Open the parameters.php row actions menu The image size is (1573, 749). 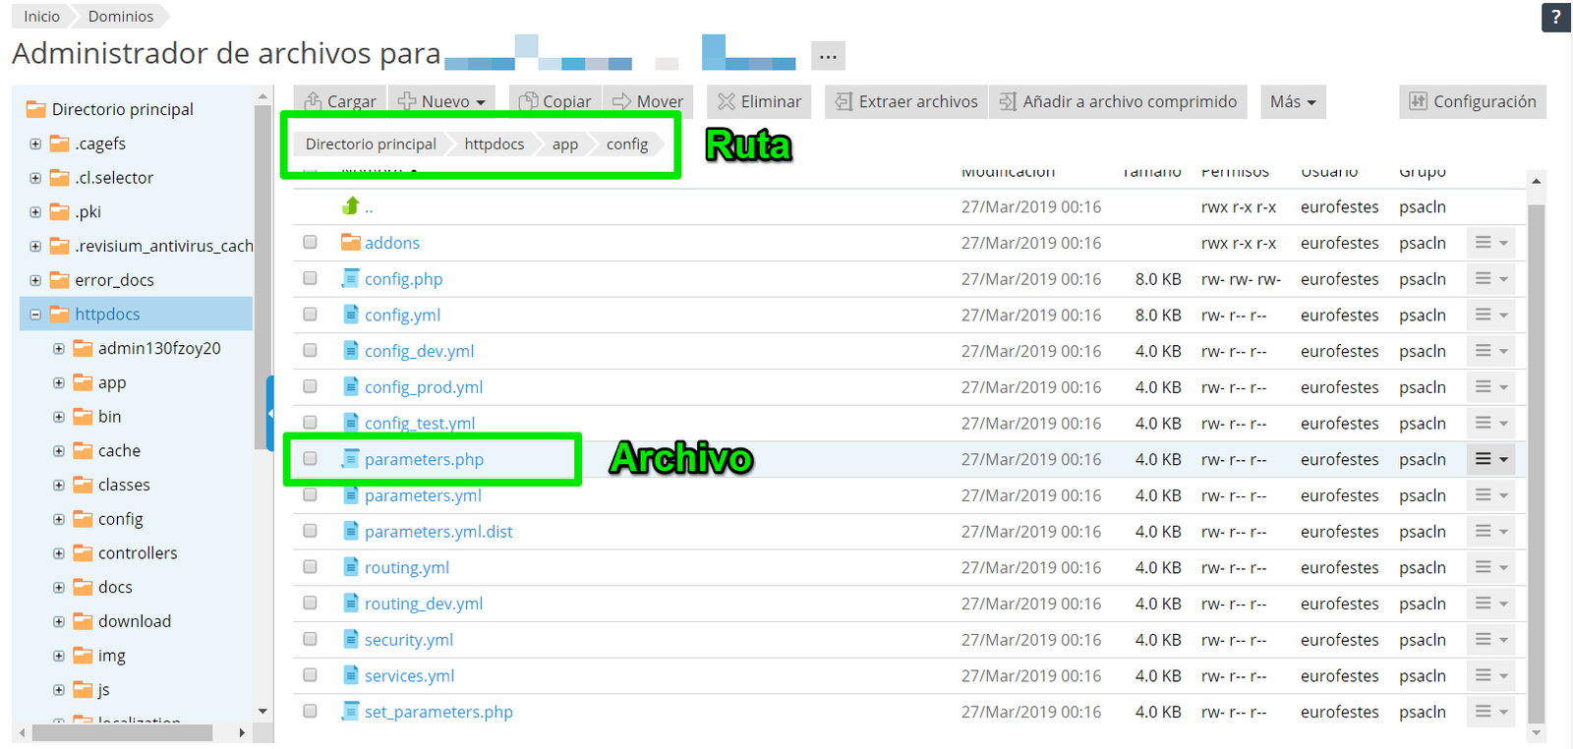[x=1490, y=459]
